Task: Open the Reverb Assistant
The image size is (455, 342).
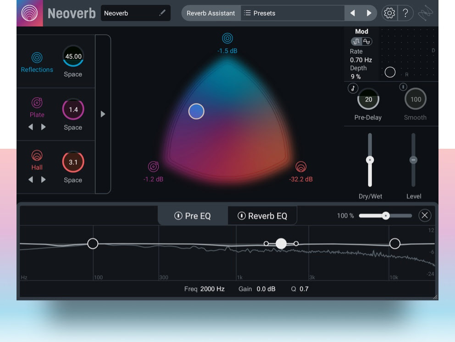Action: pyautogui.click(x=211, y=13)
